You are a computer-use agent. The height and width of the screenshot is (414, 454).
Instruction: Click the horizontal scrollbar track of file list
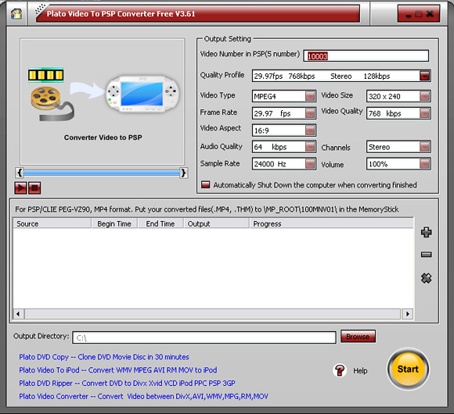coord(213,314)
